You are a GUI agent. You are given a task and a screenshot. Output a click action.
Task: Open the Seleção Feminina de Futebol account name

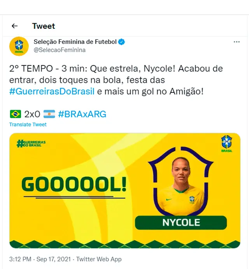(x=75, y=42)
